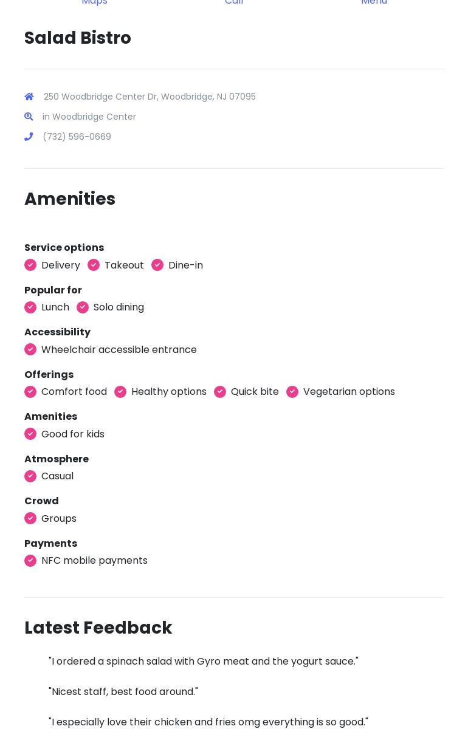Screen dimensions: 468x729
Task: Click the check icon next to Quick bite
Action: pos(220,392)
